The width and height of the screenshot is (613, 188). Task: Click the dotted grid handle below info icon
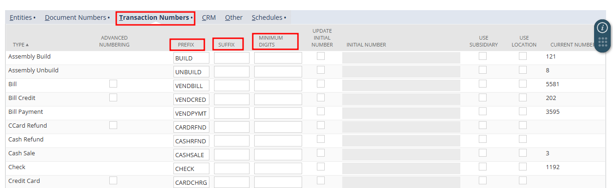pos(602,42)
